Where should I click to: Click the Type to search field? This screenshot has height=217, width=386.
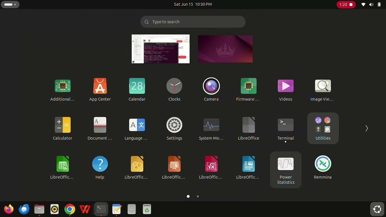tap(193, 22)
